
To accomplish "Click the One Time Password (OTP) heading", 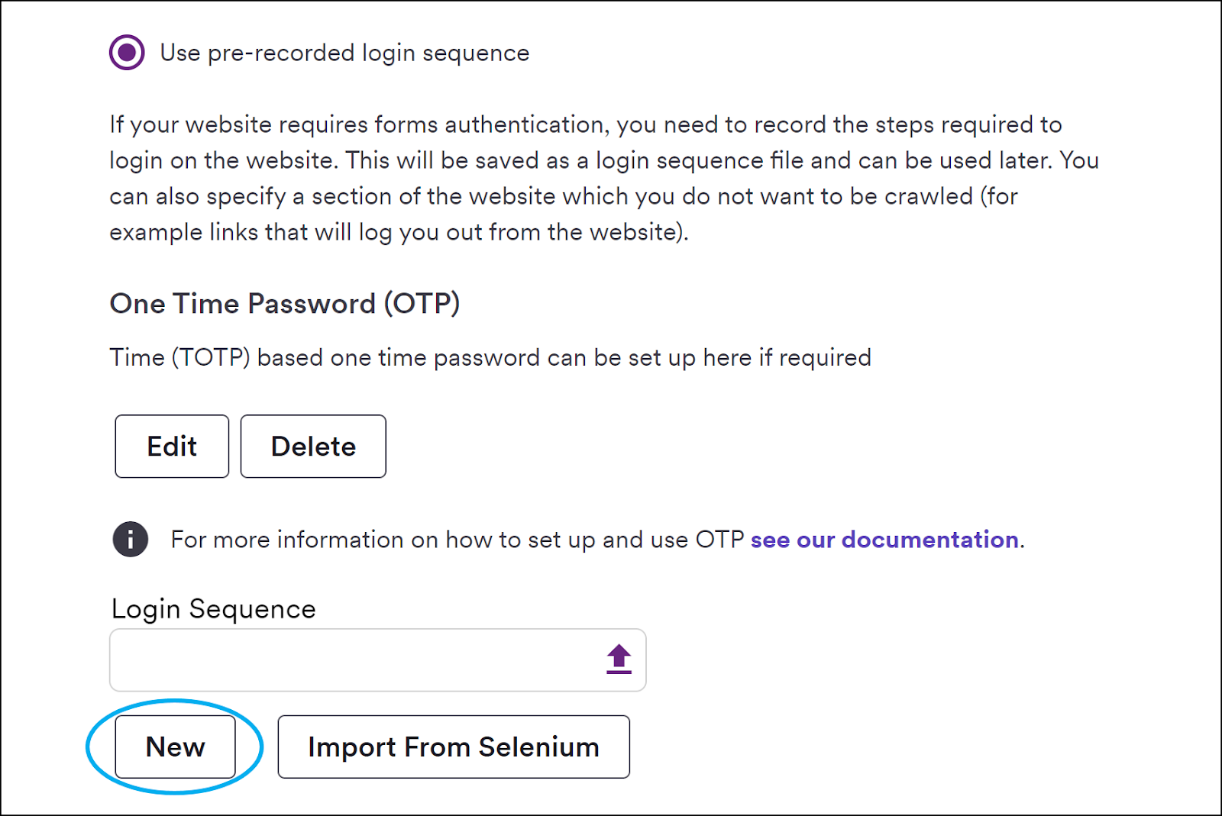I will [285, 304].
